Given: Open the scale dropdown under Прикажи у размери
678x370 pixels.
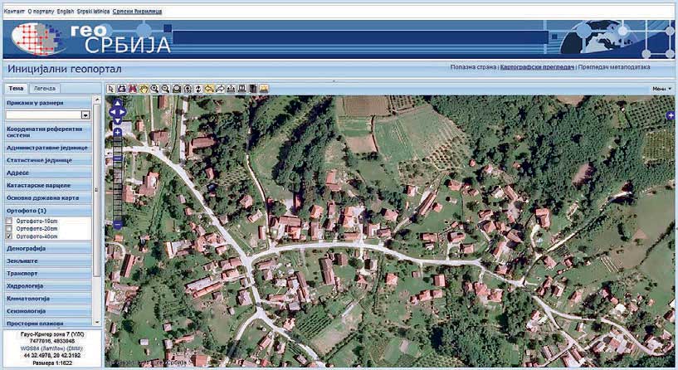Looking at the screenshot, I should pos(85,115).
